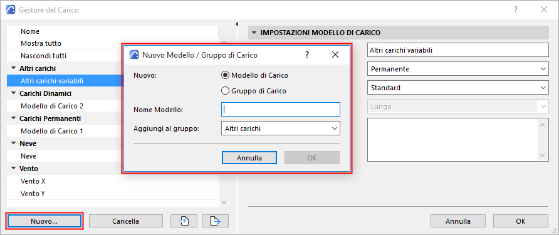Click the export load model icon button
The image size is (559, 235).
click(x=215, y=221)
